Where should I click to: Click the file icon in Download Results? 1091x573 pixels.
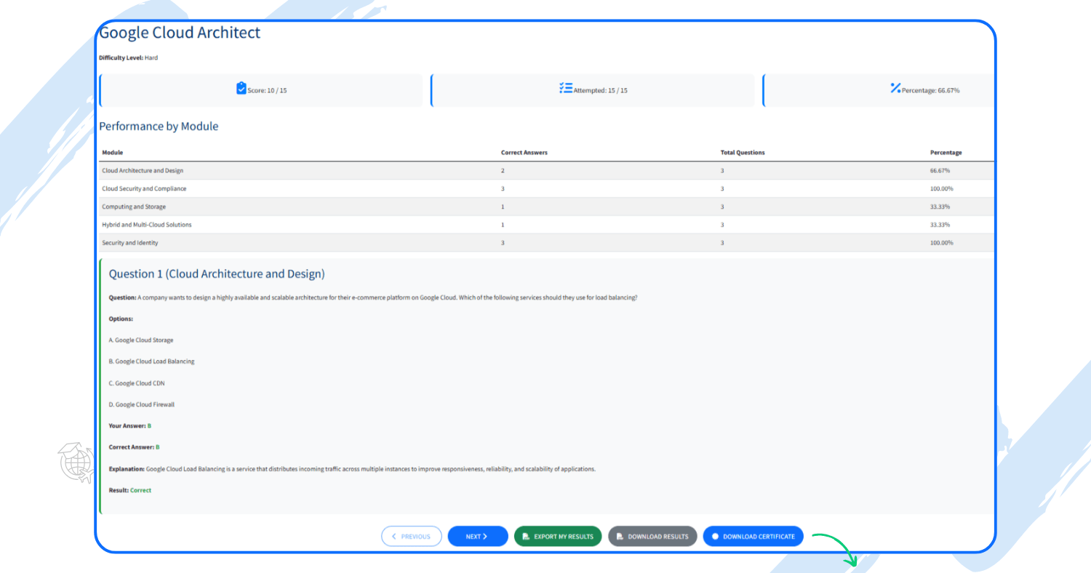[620, 537]
